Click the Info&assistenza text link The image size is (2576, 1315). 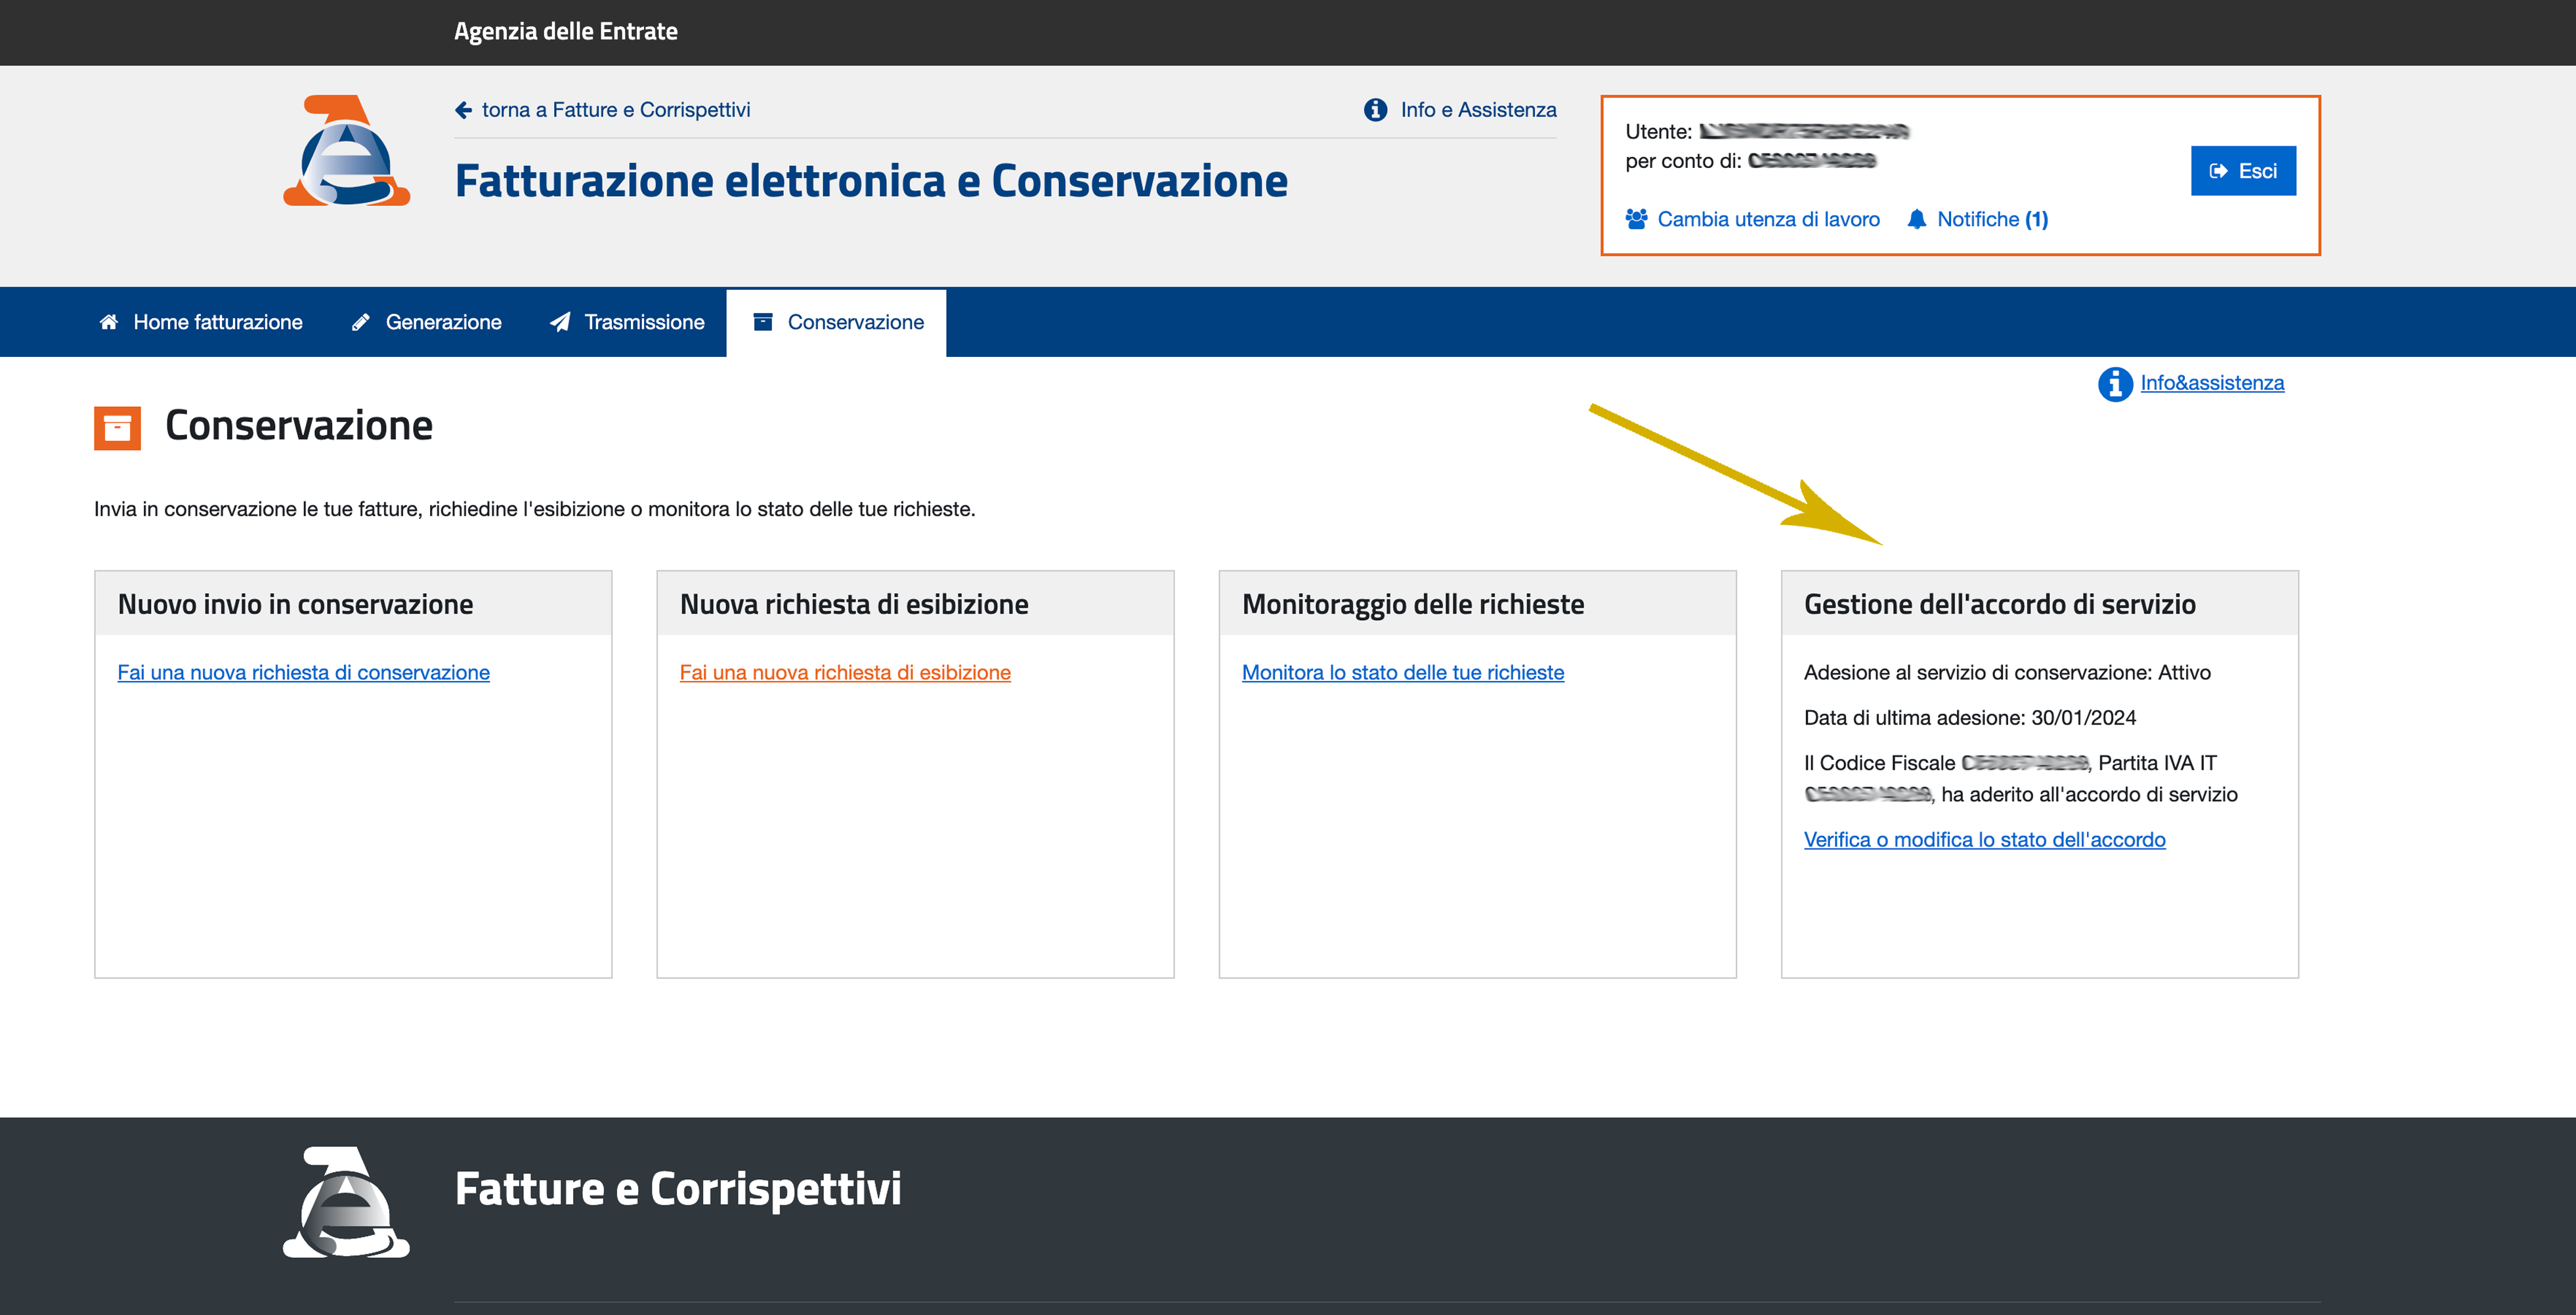point(2211,383)
